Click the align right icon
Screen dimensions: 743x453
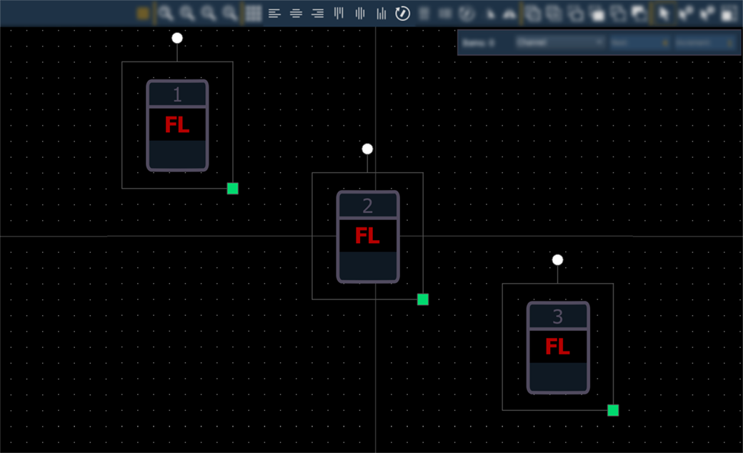click(317, 14)
